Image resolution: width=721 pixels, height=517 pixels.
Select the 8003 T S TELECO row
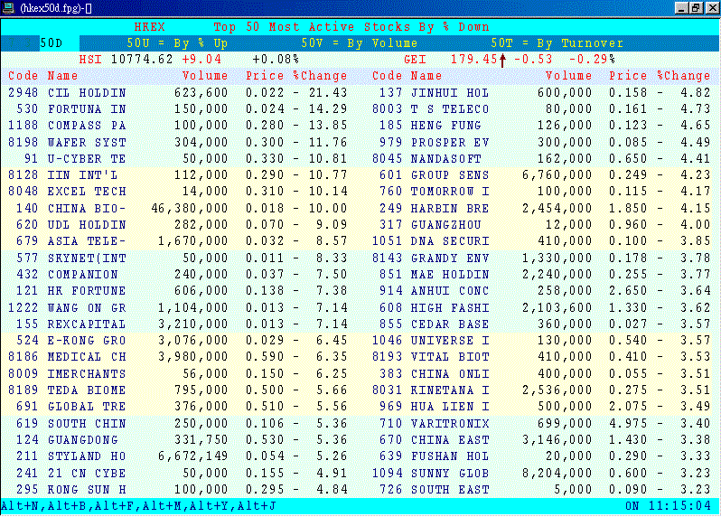(x=541, y=109)
